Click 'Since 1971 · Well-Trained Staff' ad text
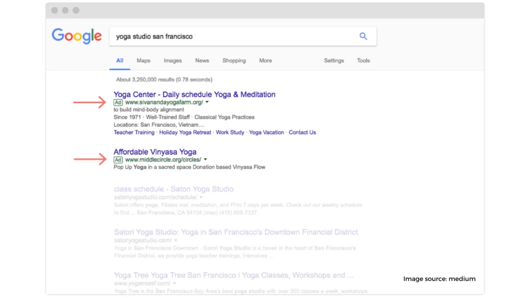The width and height of the screenshot is (530, 298). [152, 117]
